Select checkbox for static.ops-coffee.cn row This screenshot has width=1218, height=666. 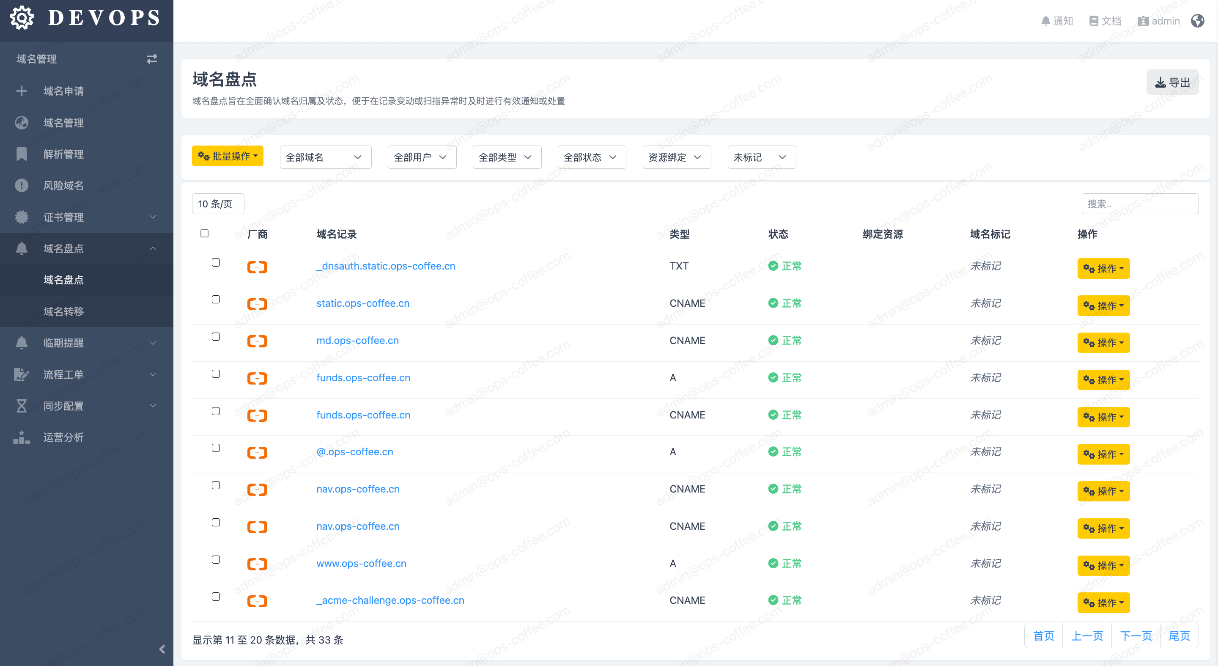pos(216,300)
